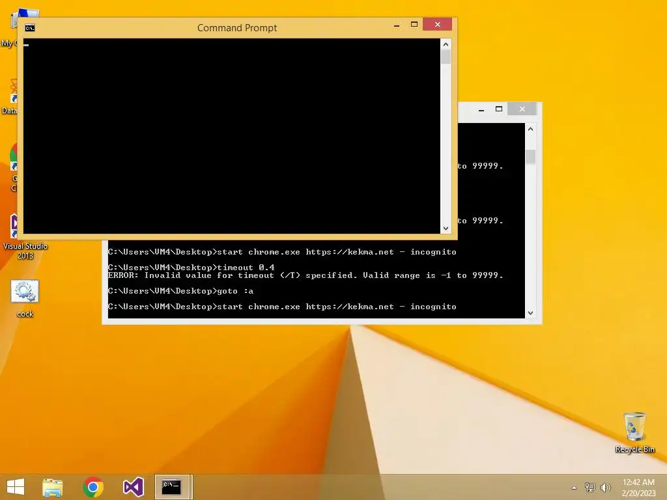Open the 'cock' batch file icon
The image size is (667, 500).
click(25, 298)
